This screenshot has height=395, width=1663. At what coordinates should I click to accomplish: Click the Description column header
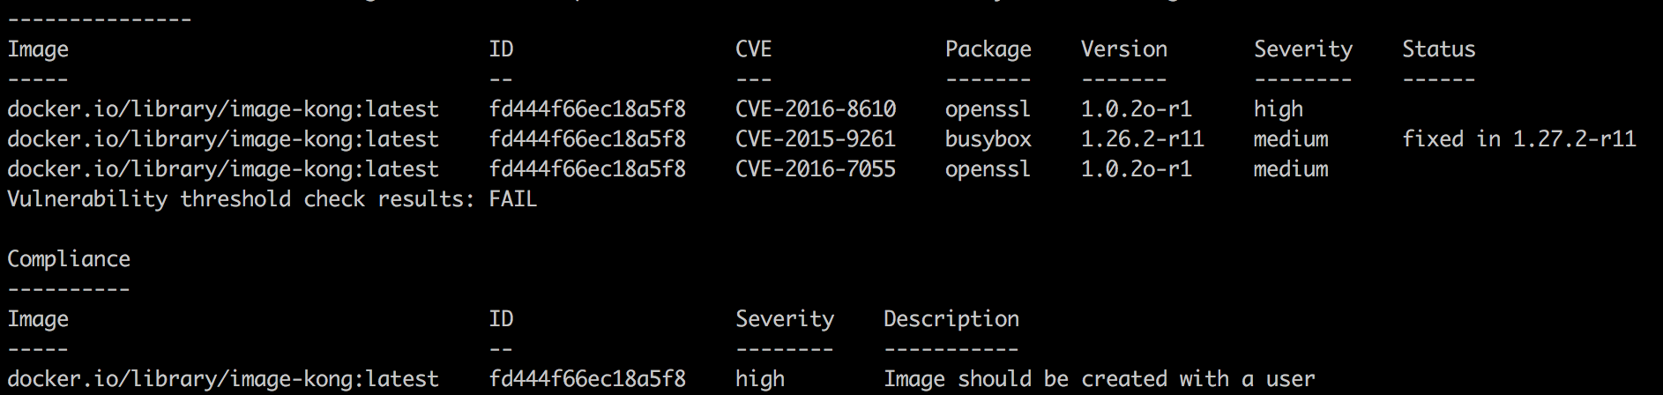[951, 319]
